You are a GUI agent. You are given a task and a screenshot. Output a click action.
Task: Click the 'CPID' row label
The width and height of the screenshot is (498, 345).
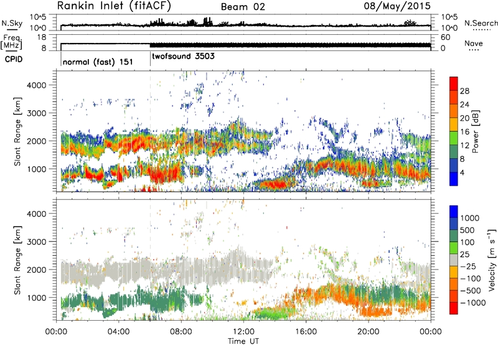coord(14,59)
